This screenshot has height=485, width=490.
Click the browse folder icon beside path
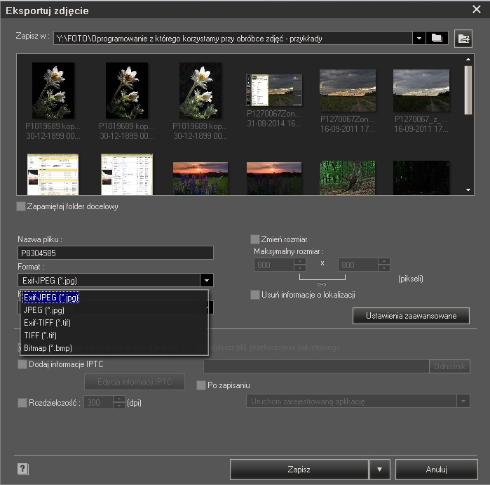[x=437, y=39]
